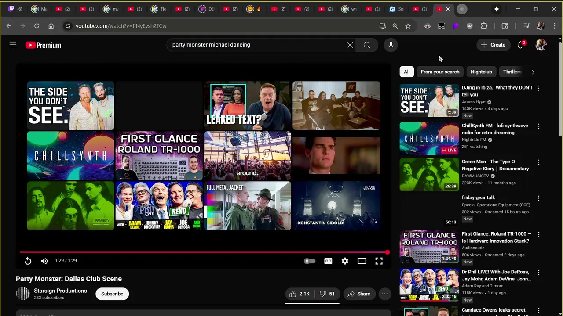Open options for Dr Phil LIVE video

(x=539, y=273)
